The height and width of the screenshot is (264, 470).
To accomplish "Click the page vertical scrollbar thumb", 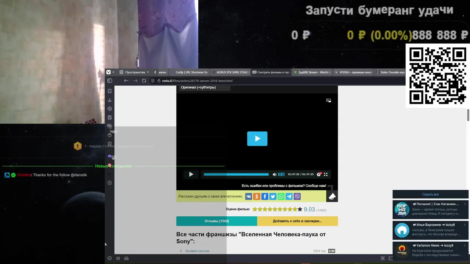I will coord(468,115).
